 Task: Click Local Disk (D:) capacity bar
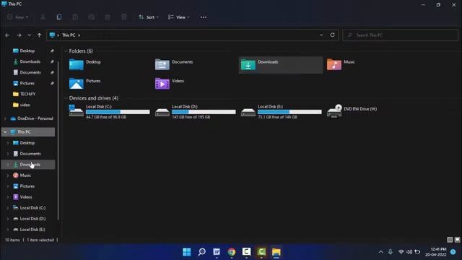(x=204, y=112)
